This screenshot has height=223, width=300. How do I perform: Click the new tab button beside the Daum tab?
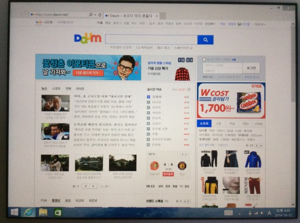pos(163,16)
